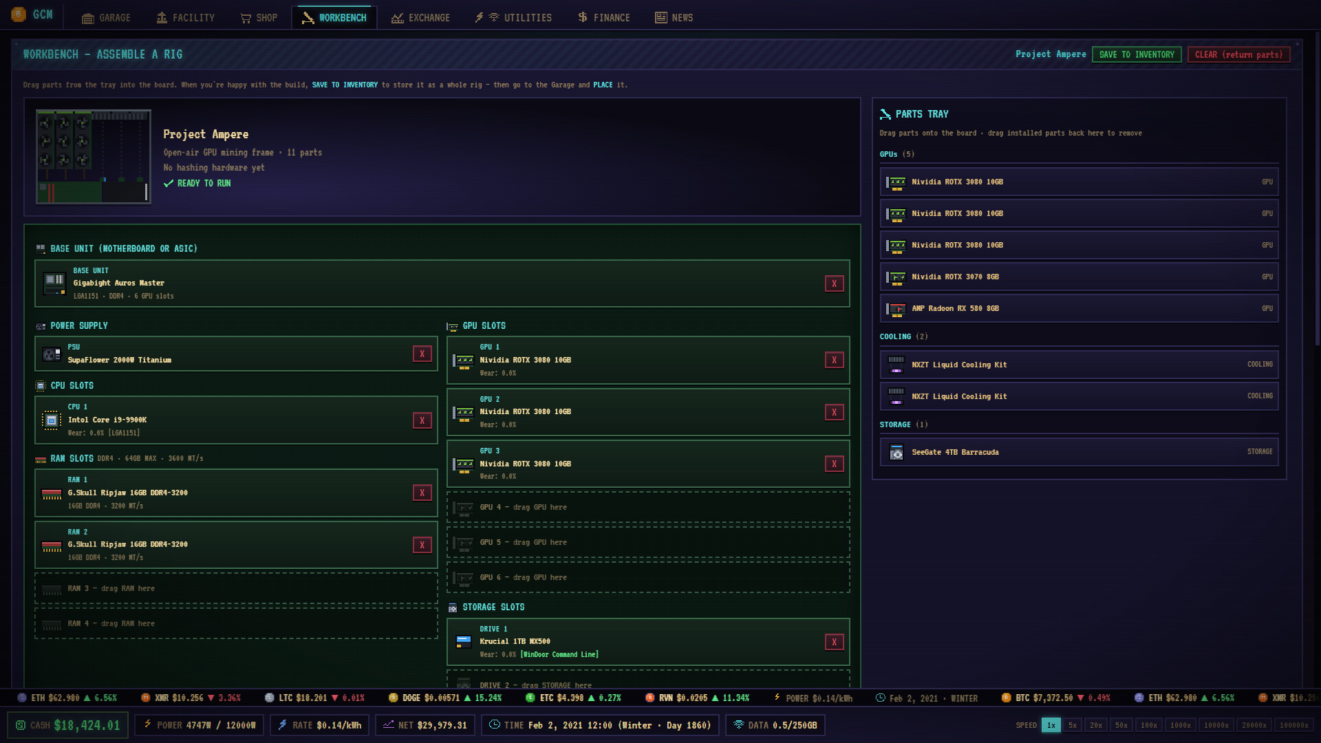
Task: Click empty RAM 3 slot
Action: [x=236, y=589]
